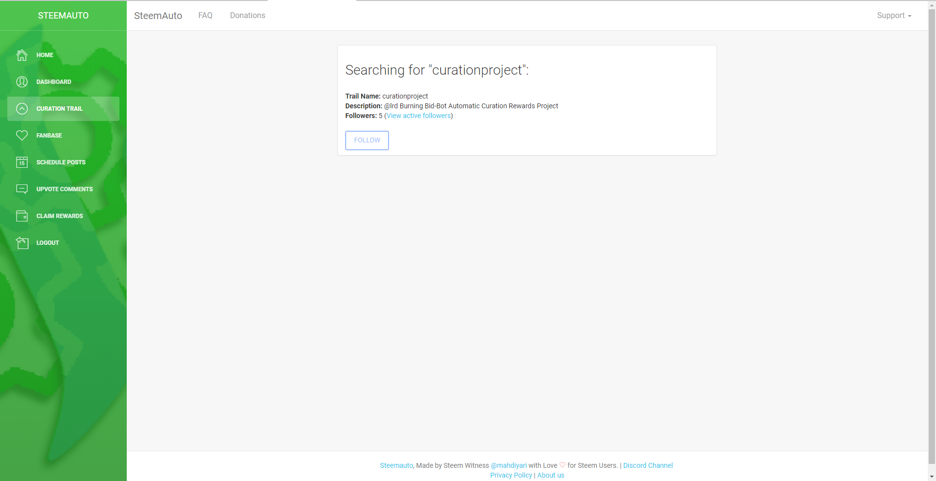Open SCHEDULE POSTS menu label

[x=61, y=162]
